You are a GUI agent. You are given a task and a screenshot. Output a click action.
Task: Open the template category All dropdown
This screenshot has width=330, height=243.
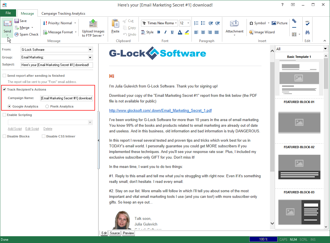[x=325, y=49]
